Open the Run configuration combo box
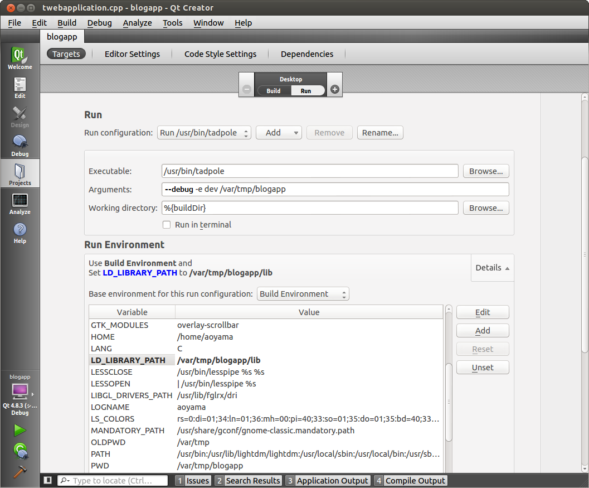This screenshot has height=488, width=589. (204, 133)
